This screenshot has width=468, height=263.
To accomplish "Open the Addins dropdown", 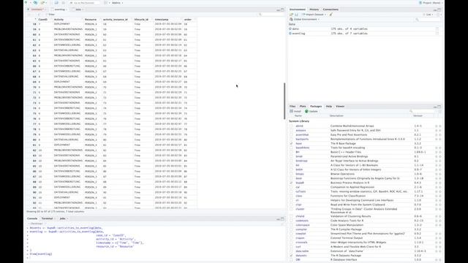I will click(117, 3).
